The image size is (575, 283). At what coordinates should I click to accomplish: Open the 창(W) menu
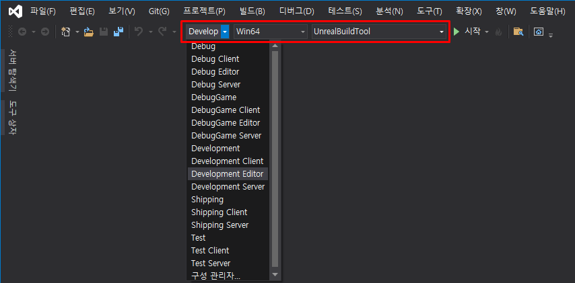tap(506, 11)
